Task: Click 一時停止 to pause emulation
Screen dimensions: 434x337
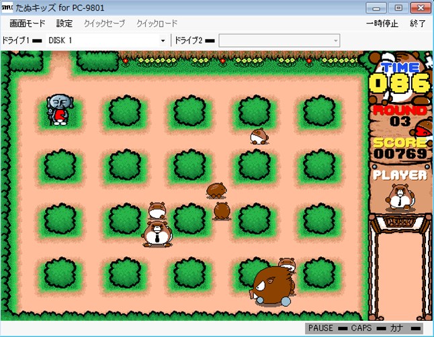Action: (382, 23)
